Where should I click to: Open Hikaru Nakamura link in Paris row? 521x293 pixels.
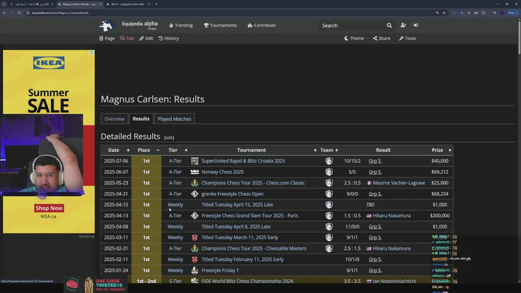392,216
